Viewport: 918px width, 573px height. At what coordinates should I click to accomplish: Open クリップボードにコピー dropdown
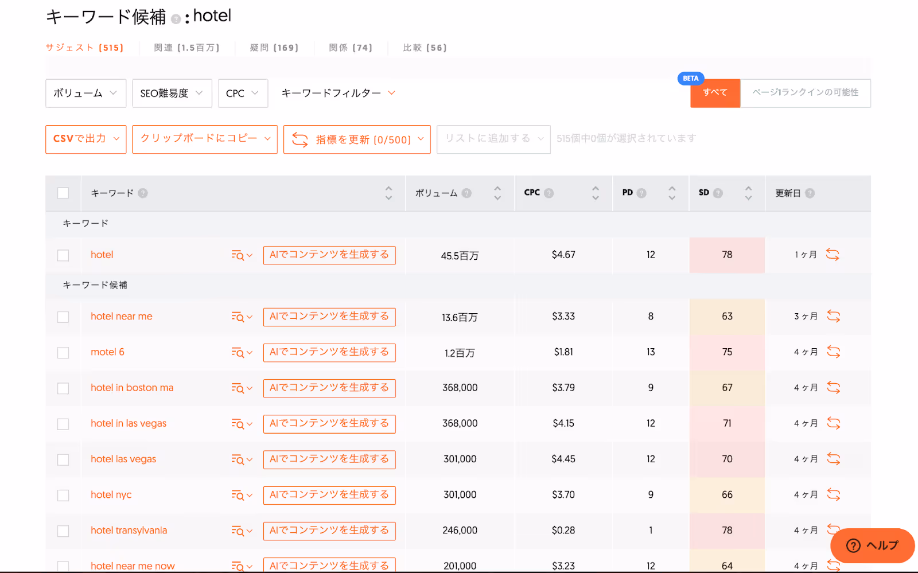pos(205,139)
